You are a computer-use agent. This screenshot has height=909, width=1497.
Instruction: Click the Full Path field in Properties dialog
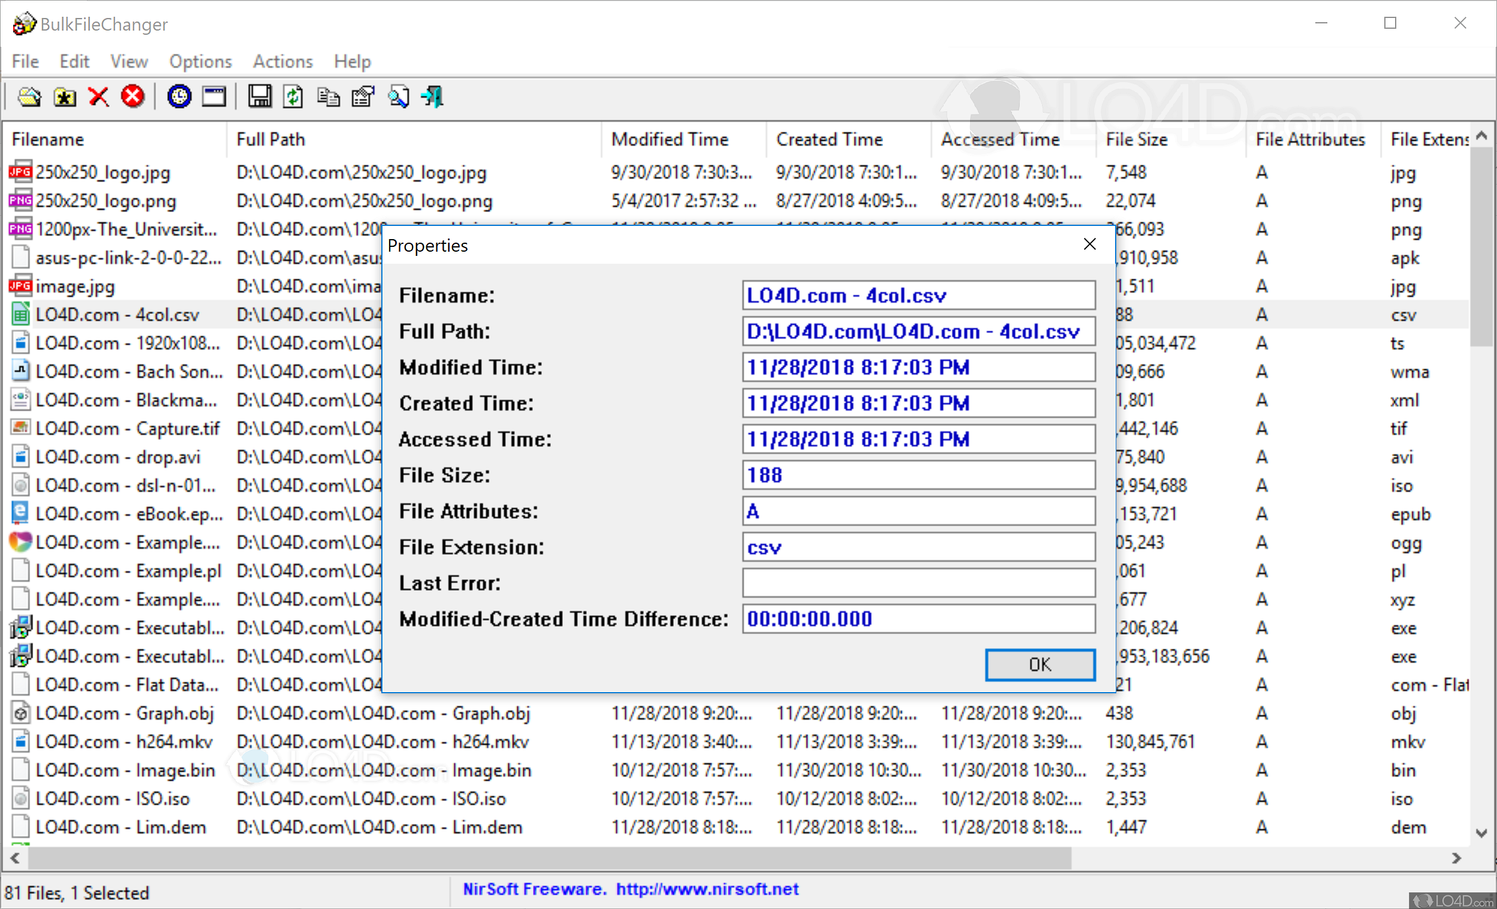tap(918, 331)
